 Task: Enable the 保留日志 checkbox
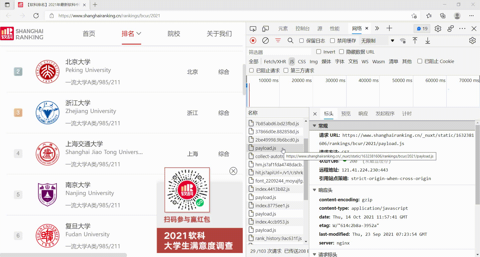(x=301, y=41)
